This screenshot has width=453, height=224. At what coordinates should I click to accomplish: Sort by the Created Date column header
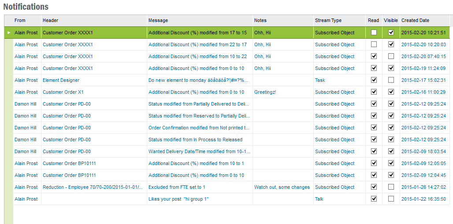pos(415,20)
